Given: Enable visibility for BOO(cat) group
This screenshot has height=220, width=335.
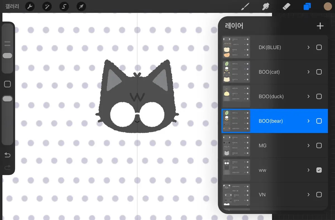Looking at the screenshot, I should pyautogui.click(x=319, y=72).
